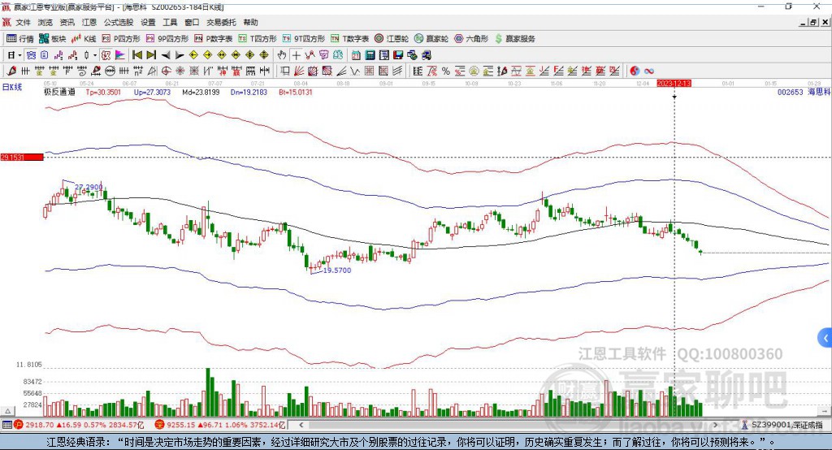832x450 pixels.
Task: Open the 文件 menu
Action: point(23,22)
